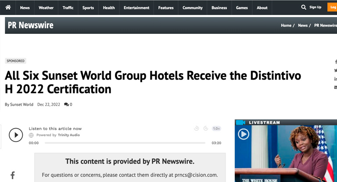Screen dimensions: 337x182
Task: Click Home breadcrumb link
Action: coord(286,25)
